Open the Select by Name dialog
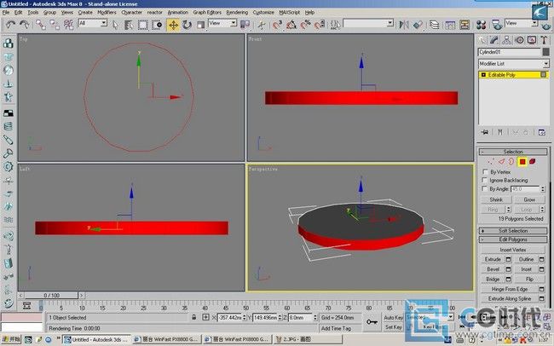Image resolution: width=554 pixels, height=346 pixels. click(x=129, y=25)
